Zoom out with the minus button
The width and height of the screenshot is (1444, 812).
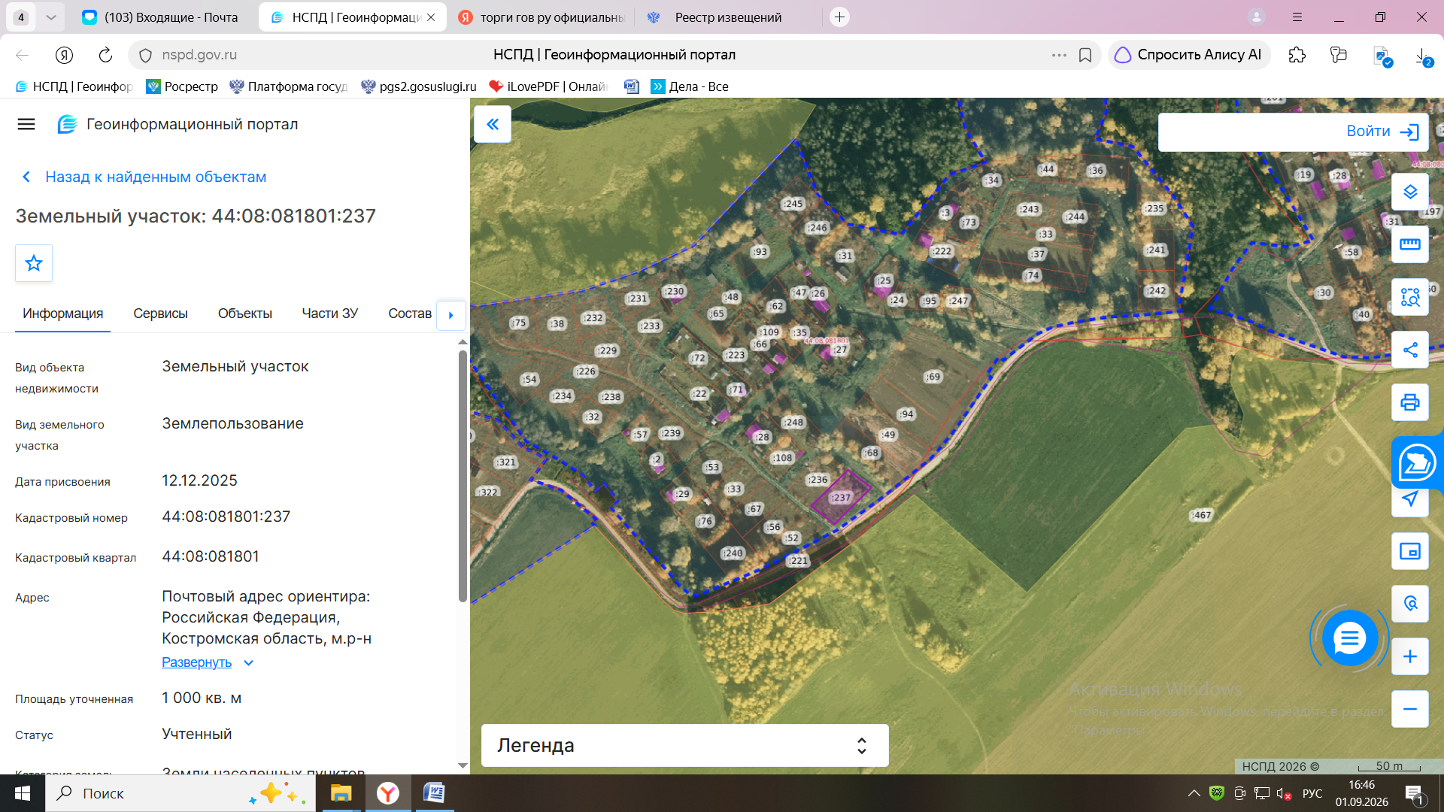pos(1410,709)
